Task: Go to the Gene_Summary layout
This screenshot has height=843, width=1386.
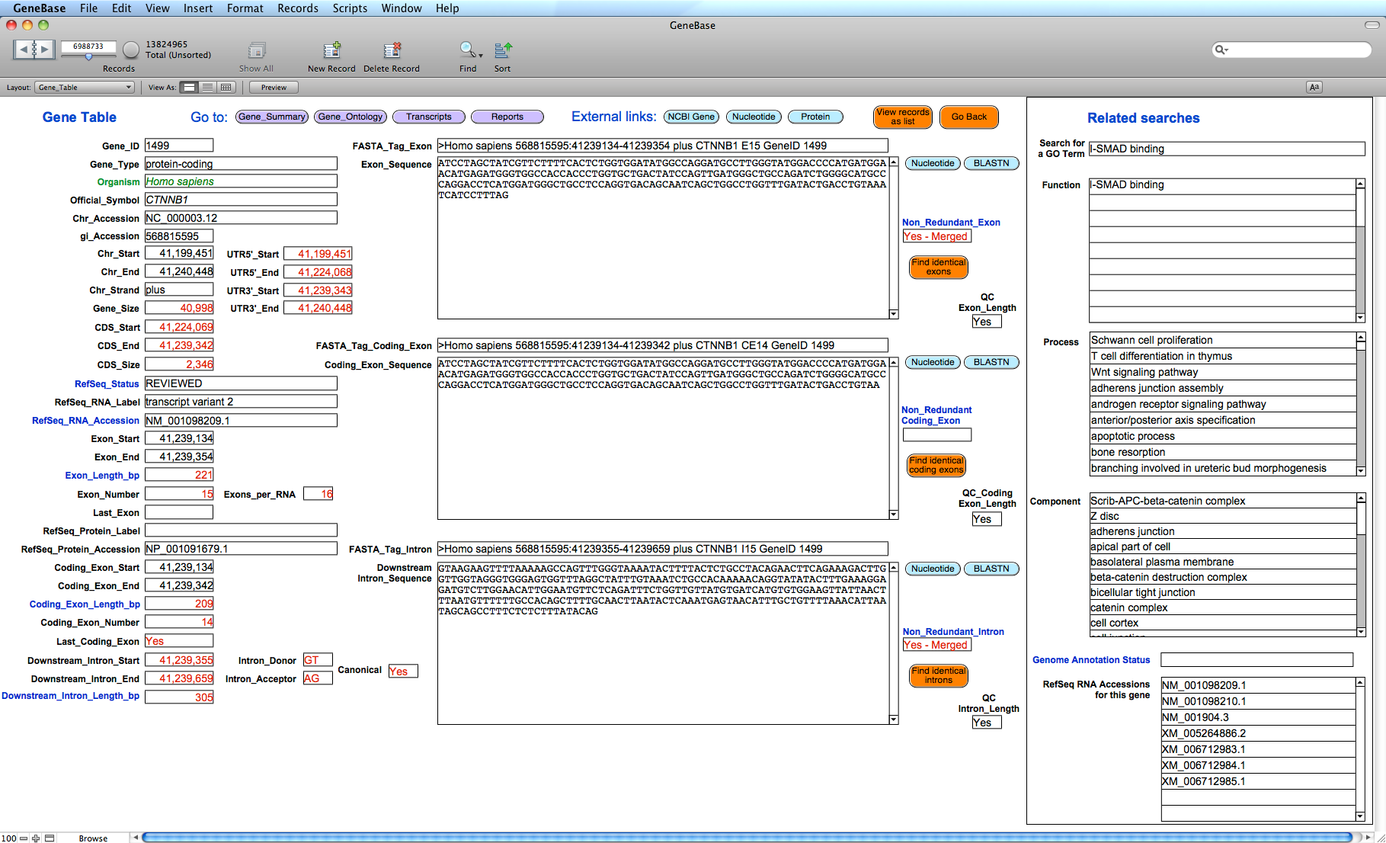Action: tap(272, 117)
